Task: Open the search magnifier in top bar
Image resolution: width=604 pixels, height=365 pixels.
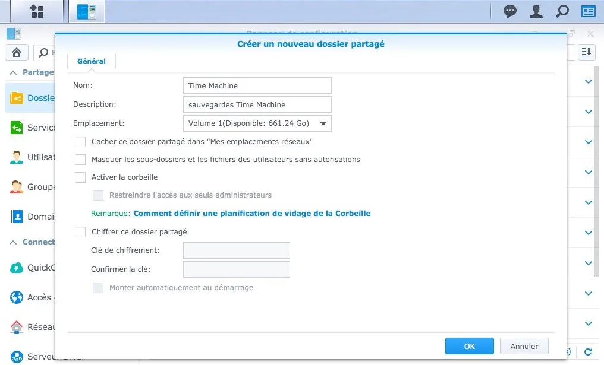Action: pyautogui.click(x=562, y=11)
